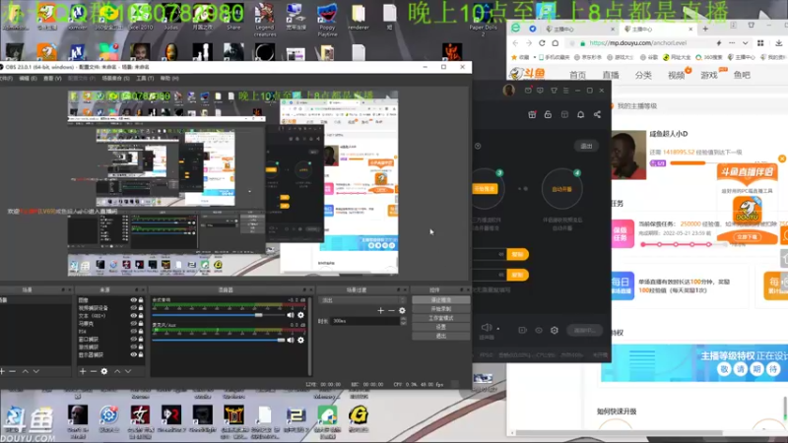The width and height of the screenshot is (788, 443).
Task: Open the browser address bar dropdown arrow
Action: click(745, 43)
